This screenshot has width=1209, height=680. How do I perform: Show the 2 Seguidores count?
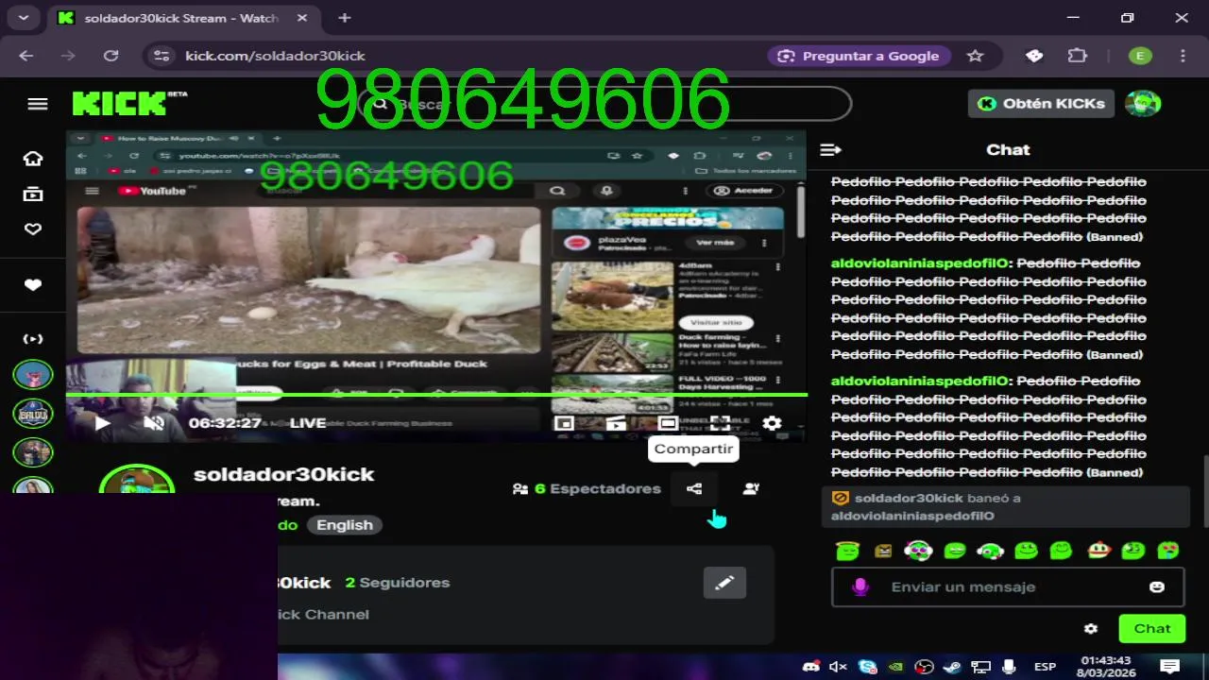coord(397,583)
